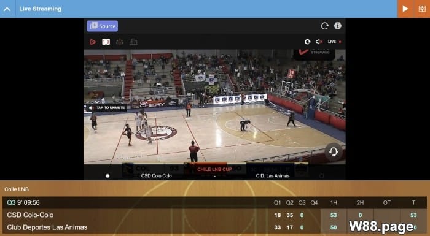This screenshot has width=430, height=236.
Task: Tap the TAP TO UNMUTE overlay
Action: pyautogui.click(x=107, y=108)
